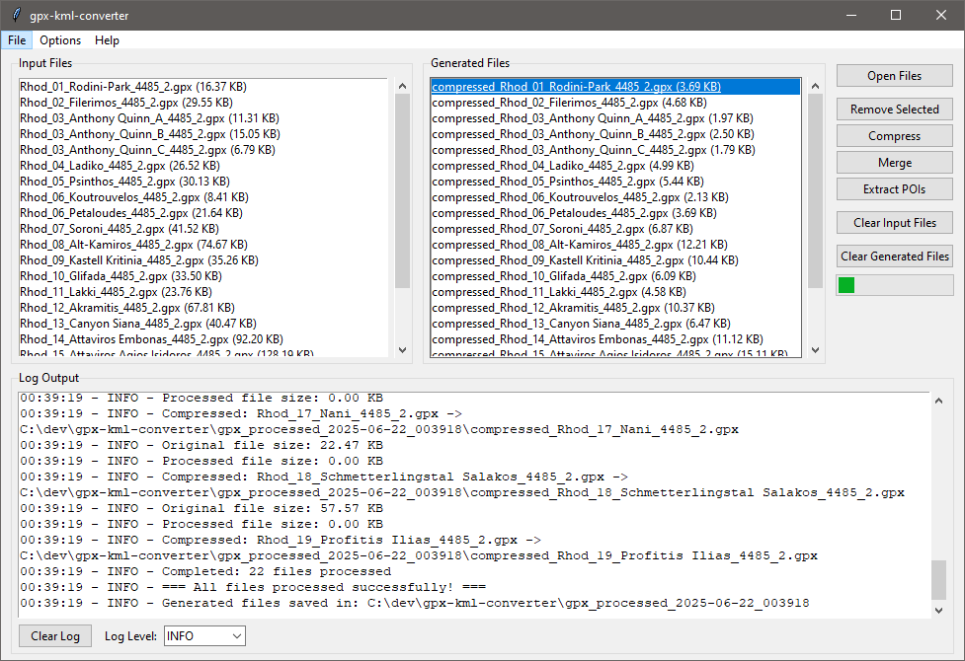Screen dimensions: 965x661
Task: Select Rhod_10_Glifada_4485_2.gpx input file
Action: coord(203,276)
